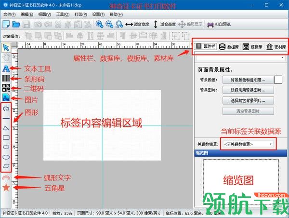Select the parallelogram shape tool
This screenshot has width=289, height=218.
[6, 166]
